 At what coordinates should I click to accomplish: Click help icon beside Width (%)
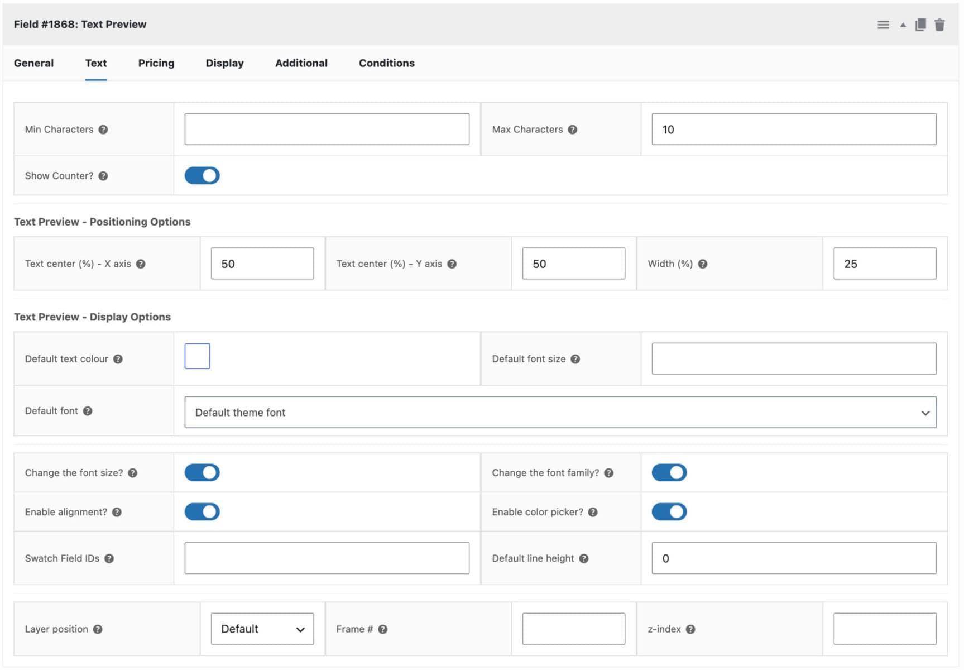[x=703, y=264]
